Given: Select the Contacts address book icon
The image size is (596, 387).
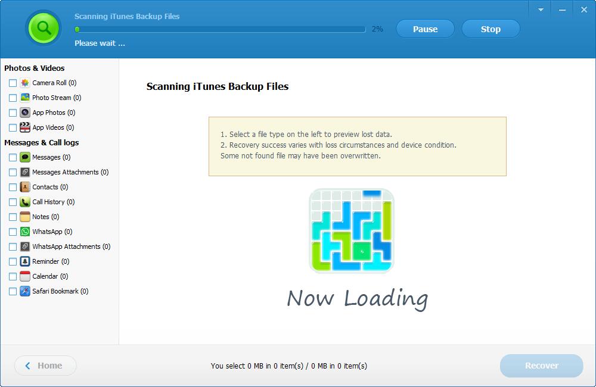Looking at the screenshot, I should pos(25,187).
